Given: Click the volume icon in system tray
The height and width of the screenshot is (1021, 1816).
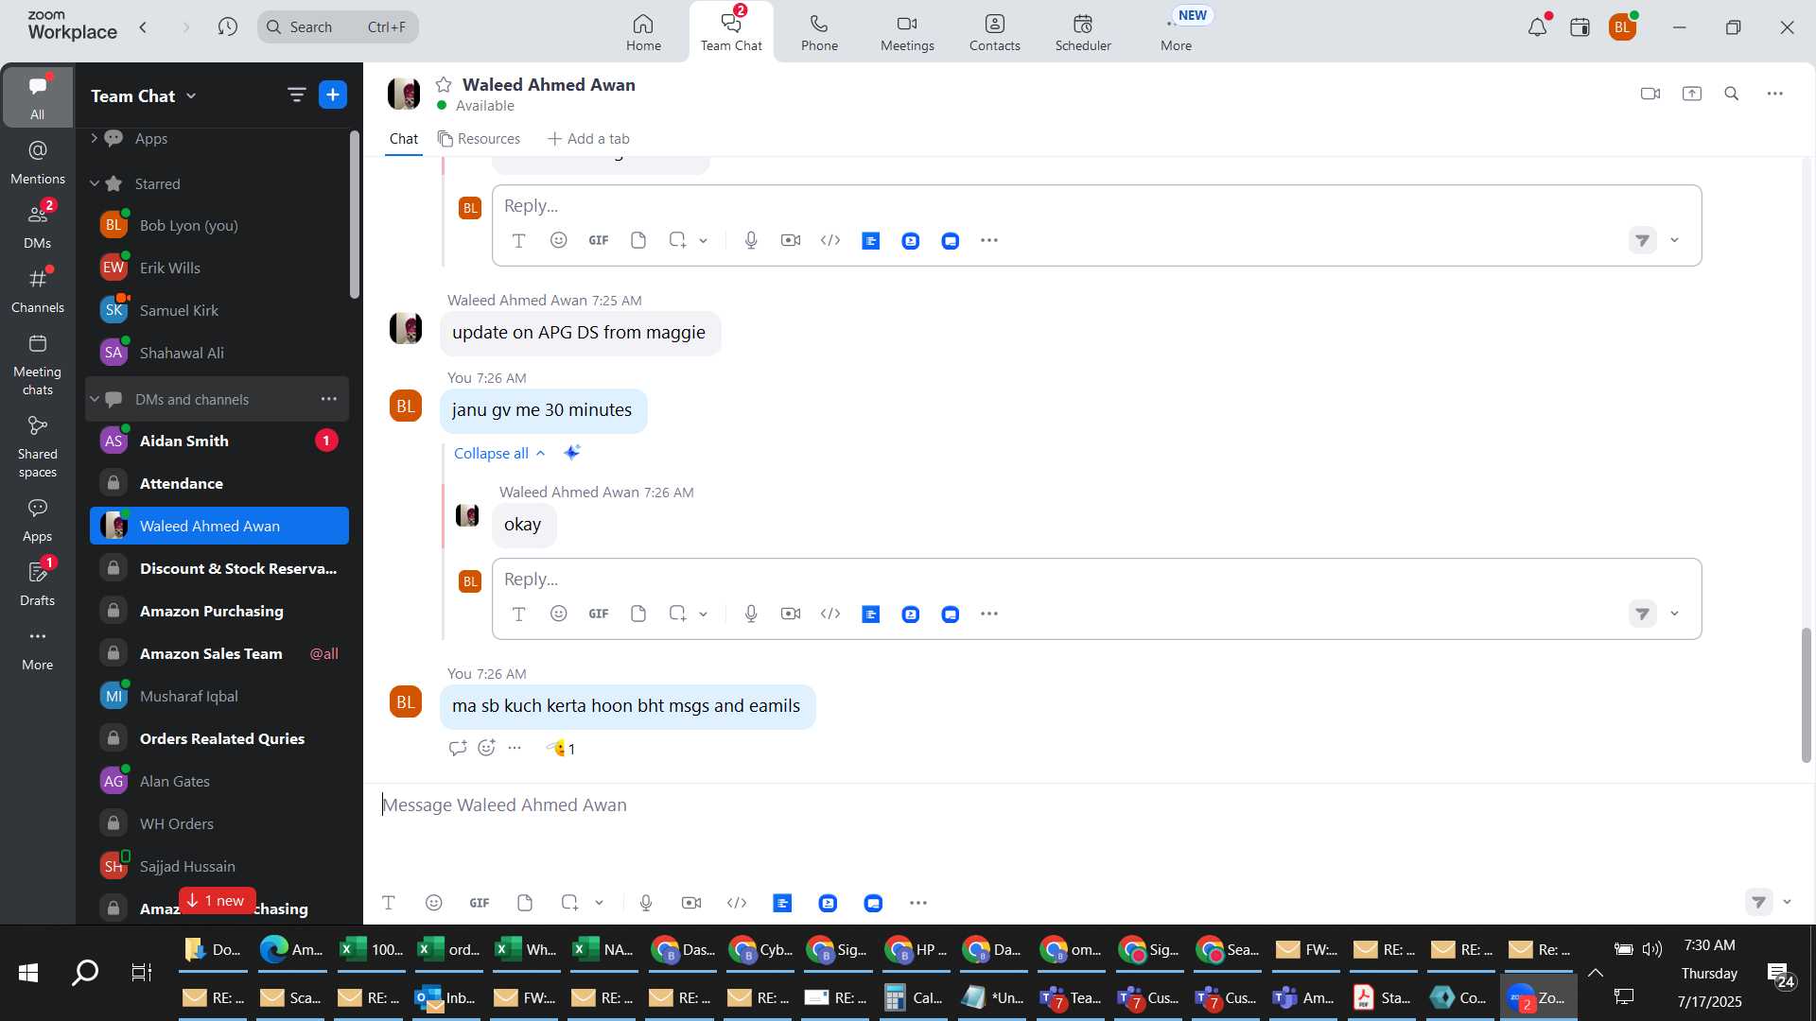Looking at the screenshot, I should click(x=1652, y=948).
